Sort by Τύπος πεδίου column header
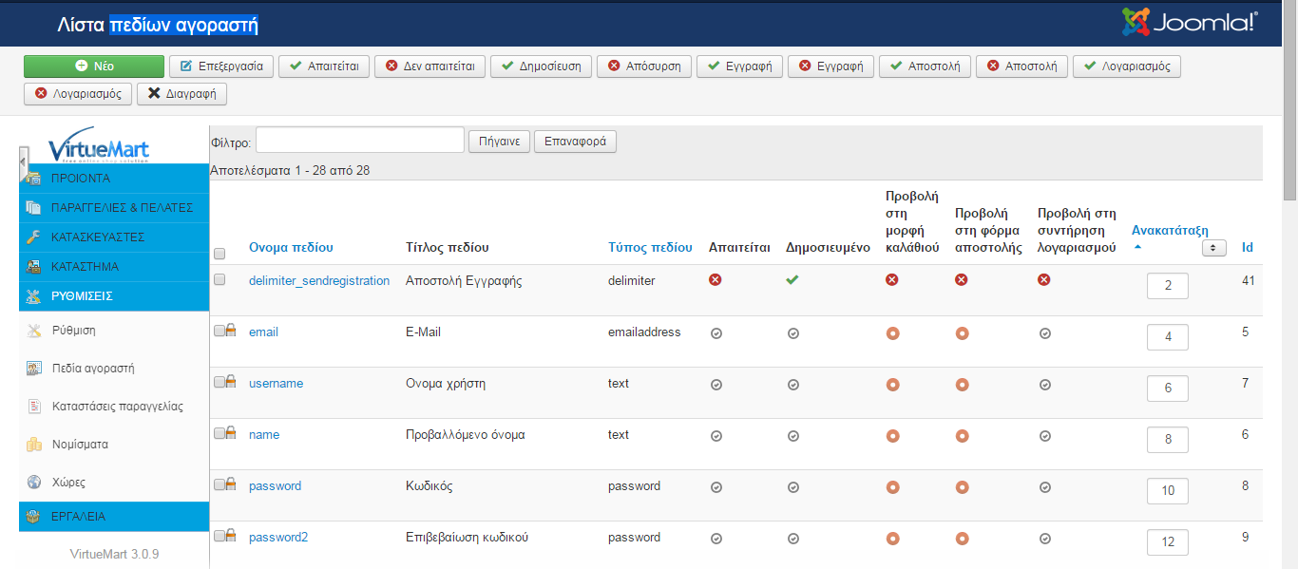The image size is (1298, 569). coord(650,247)
